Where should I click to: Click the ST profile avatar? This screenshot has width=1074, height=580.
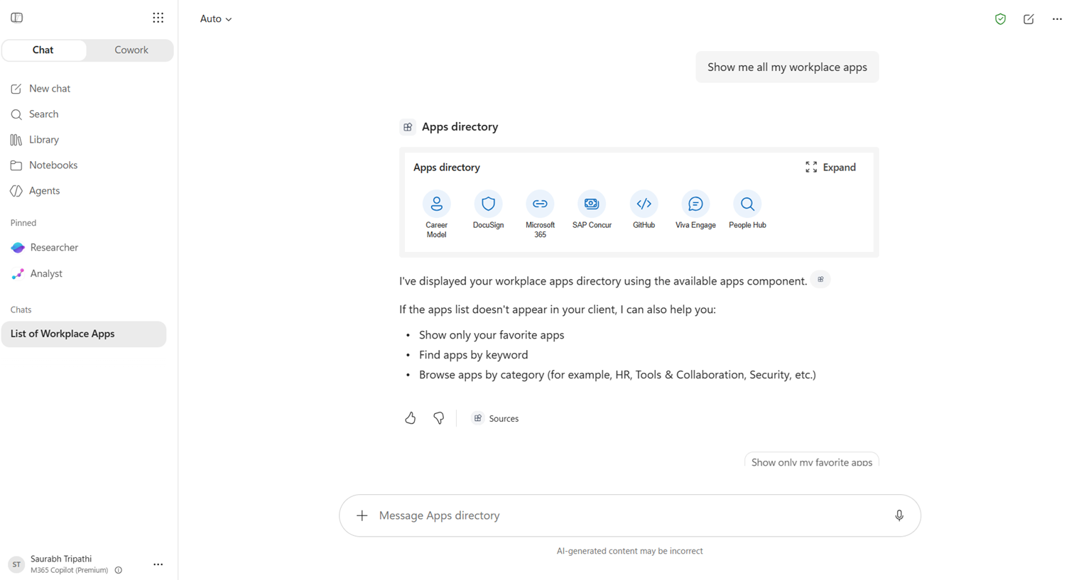16,564
